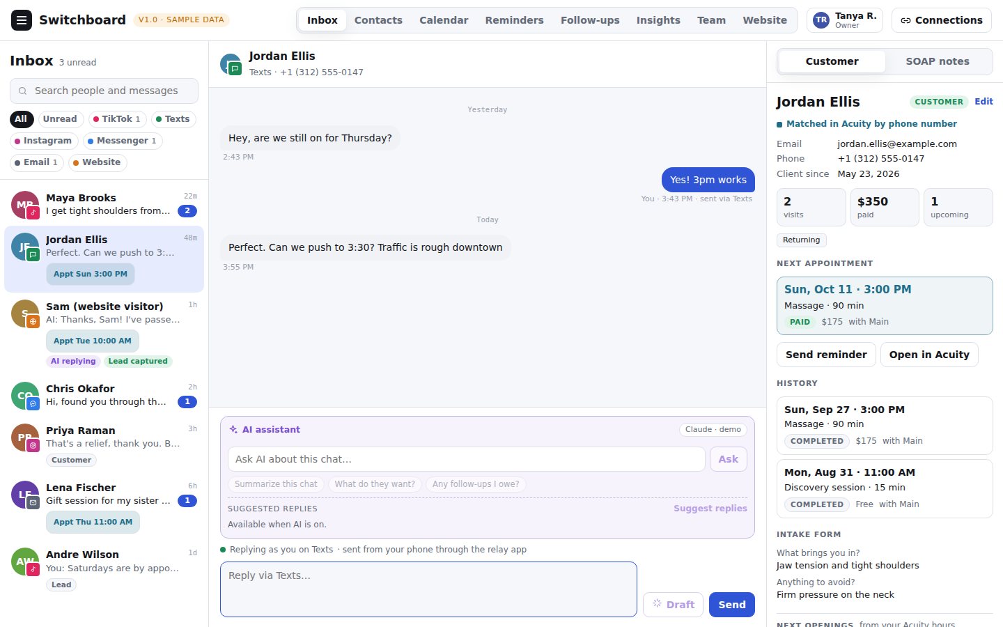The height and width of the screenshot is (627, 1003).
Task: Click Any follow-ups I owe? chip
Action: (x=476, y=484)
